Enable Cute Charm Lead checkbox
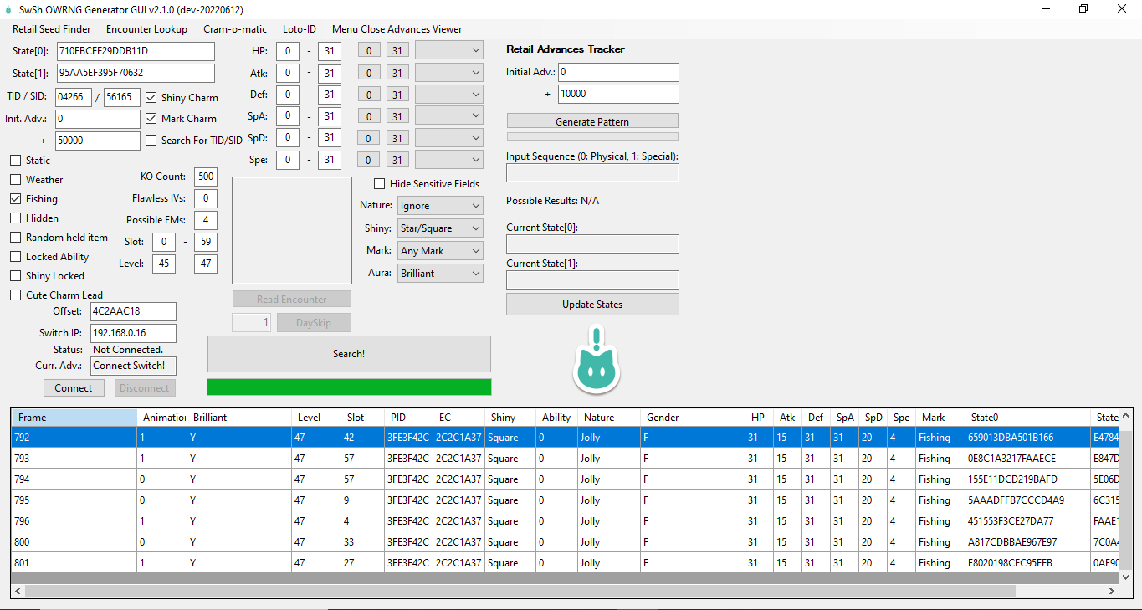Screen dimensions: 1142x610 [x=16, y=295]
